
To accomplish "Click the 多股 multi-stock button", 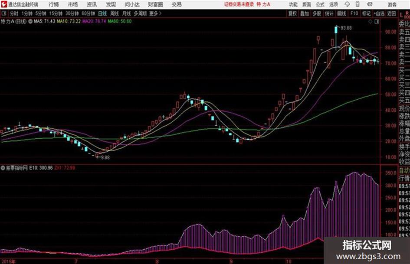I will pyautogui.click(x=317, y=13).
